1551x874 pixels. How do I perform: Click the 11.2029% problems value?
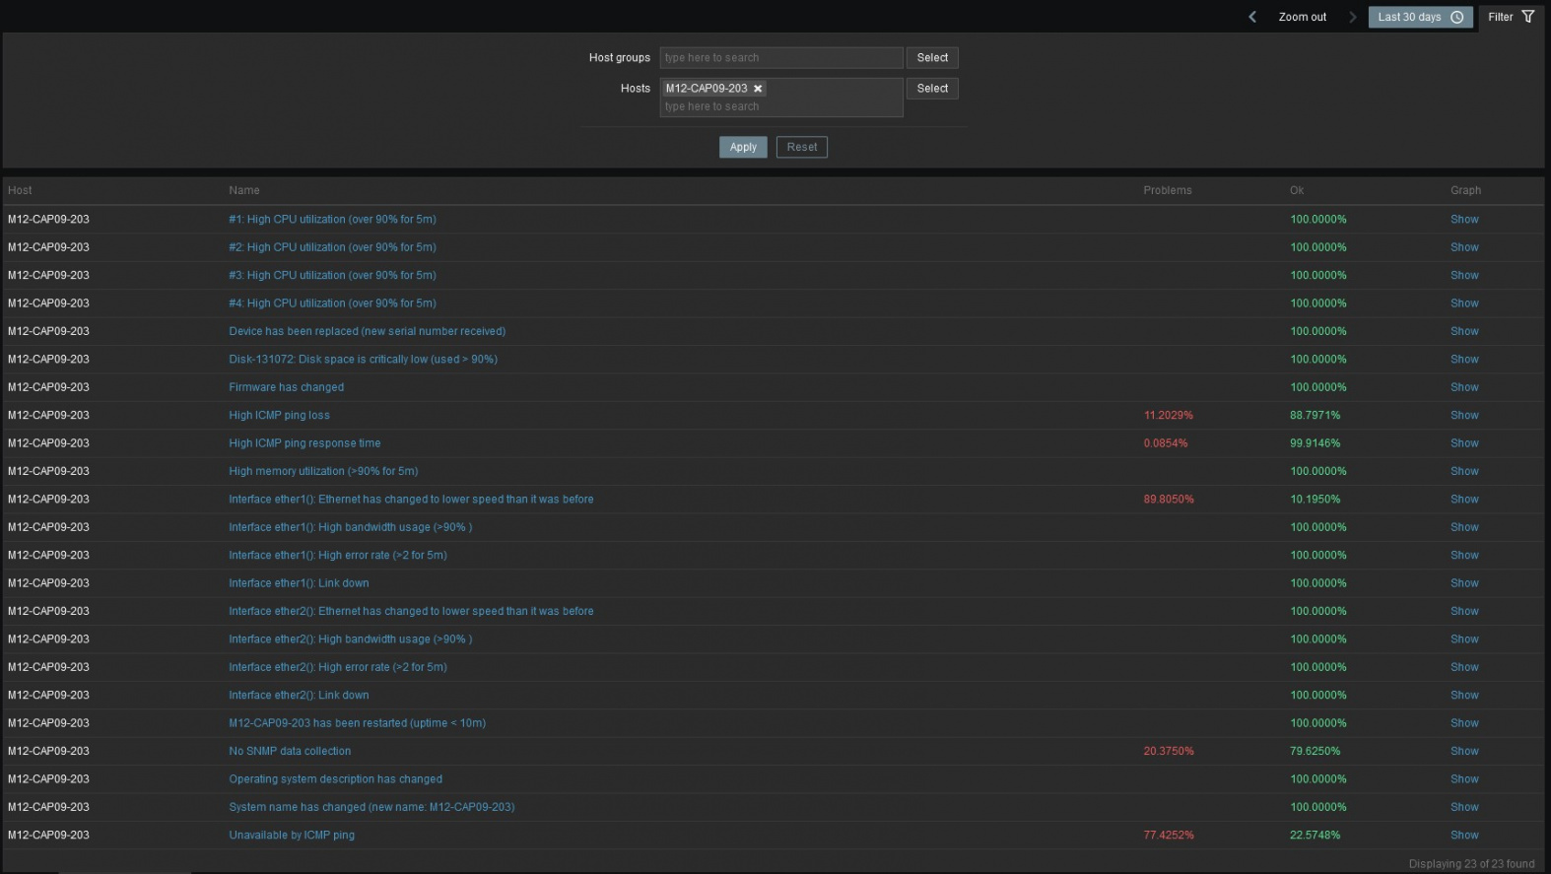pyautogui.click(x=1168, y=416)
